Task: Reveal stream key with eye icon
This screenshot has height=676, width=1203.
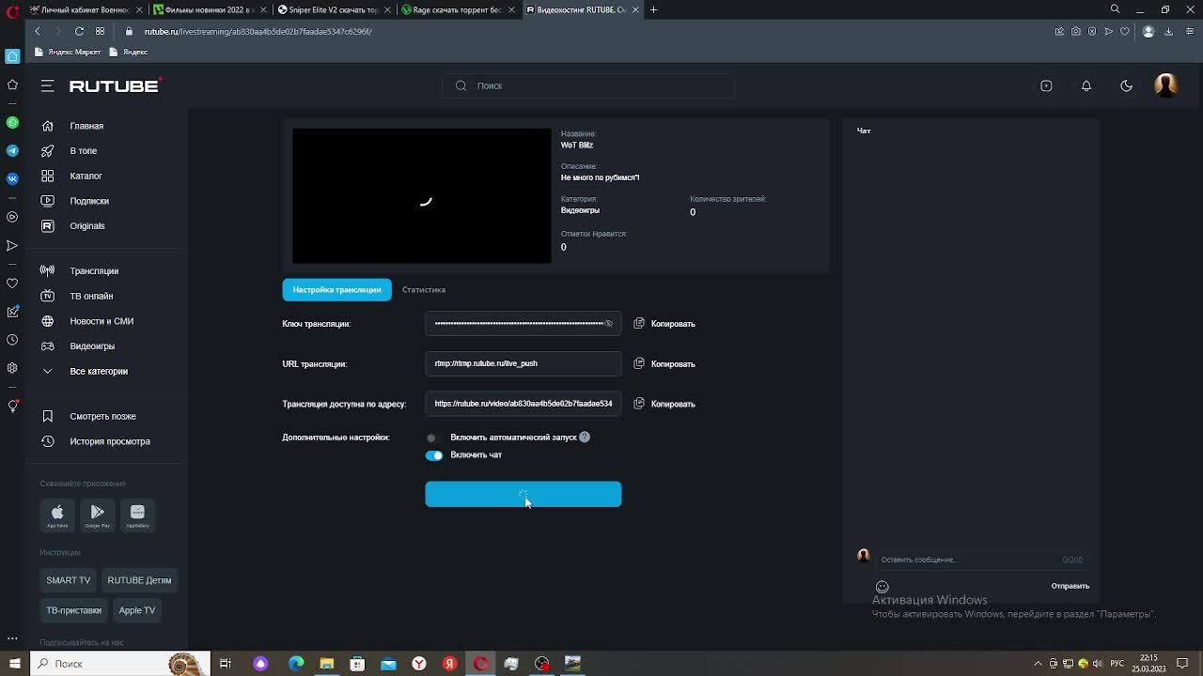Action: [x=609, y=324]
